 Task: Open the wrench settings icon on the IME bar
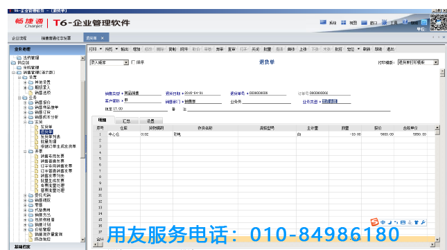tap(423, 222)
